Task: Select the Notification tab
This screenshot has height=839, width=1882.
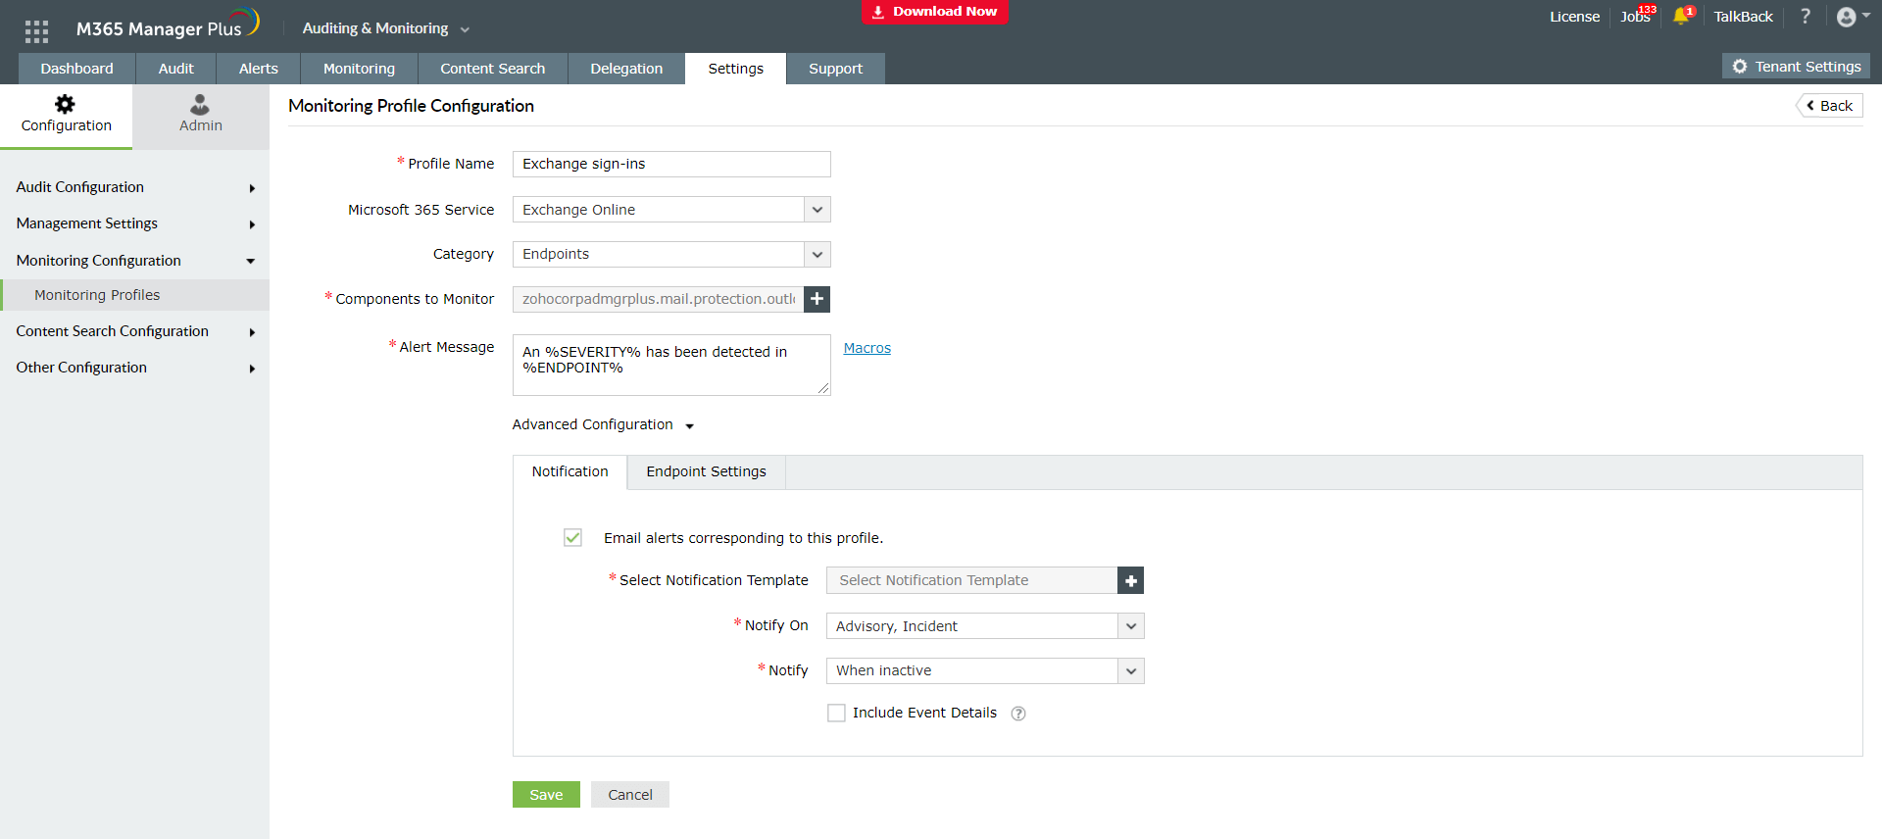Action: (570, 471)
